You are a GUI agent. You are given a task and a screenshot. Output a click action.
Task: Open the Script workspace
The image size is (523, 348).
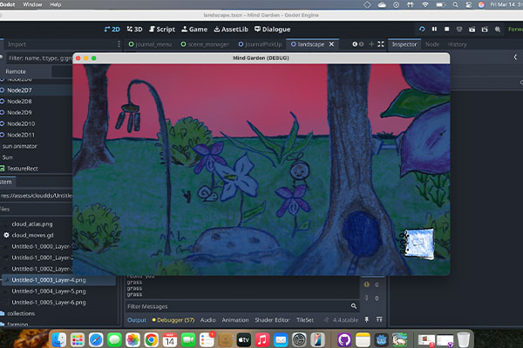point(162,30)
